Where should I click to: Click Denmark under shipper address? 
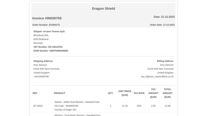coord(38,43)
